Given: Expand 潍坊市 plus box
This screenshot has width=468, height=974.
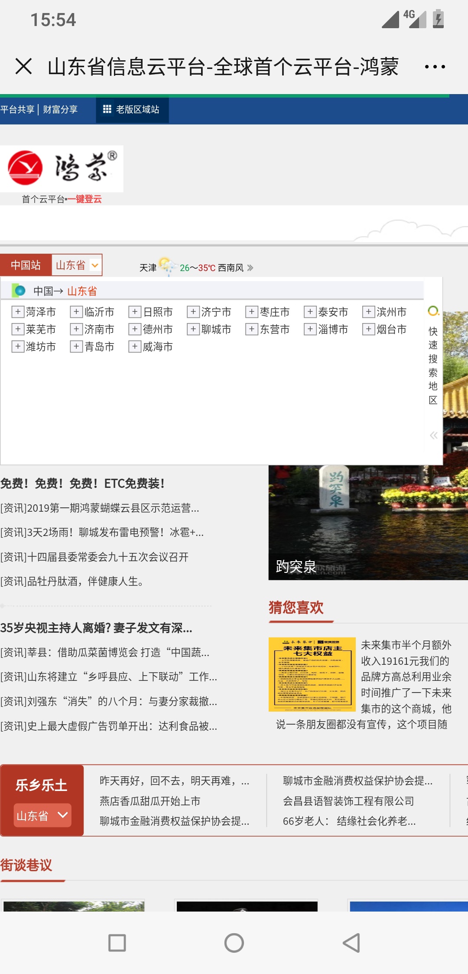Looking at the screenshot, I should coord(18,346).
